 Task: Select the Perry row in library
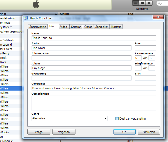point(11,53)
